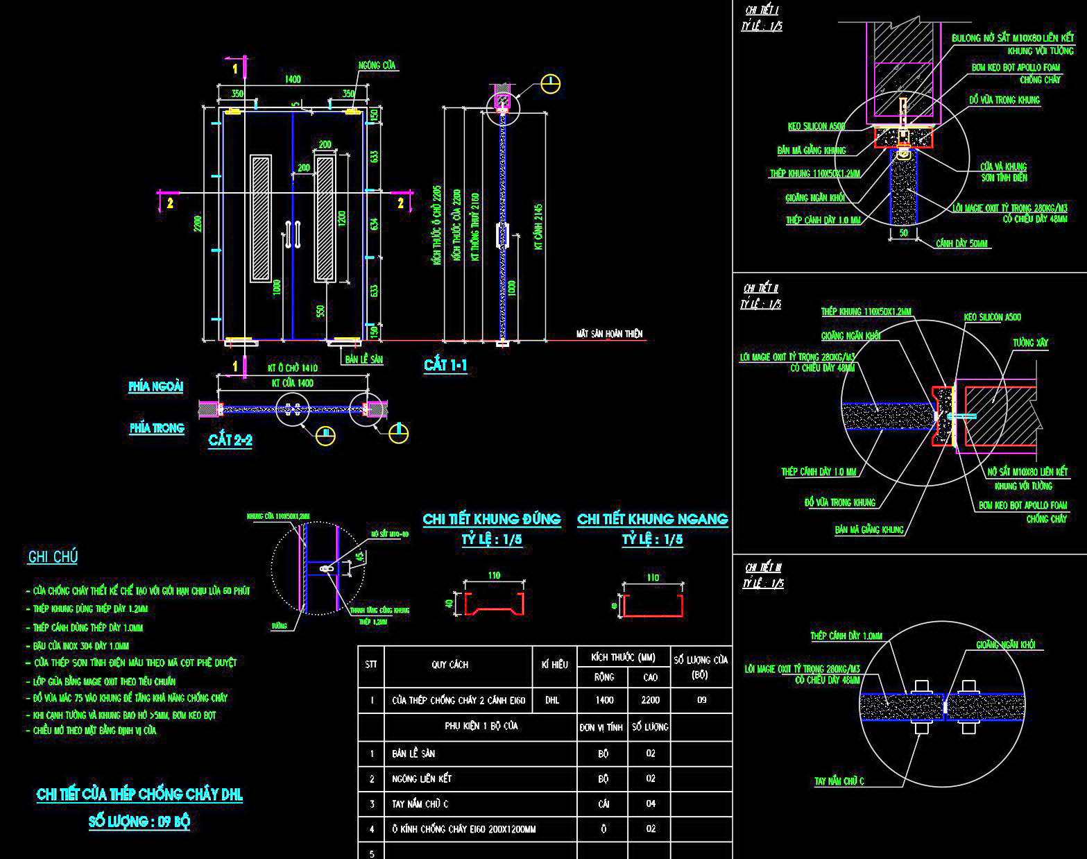Viewport: 1087px width, 859px height.
Task: Select the BẢN LỀ SÀN table cell
Action: coord(413,754)
